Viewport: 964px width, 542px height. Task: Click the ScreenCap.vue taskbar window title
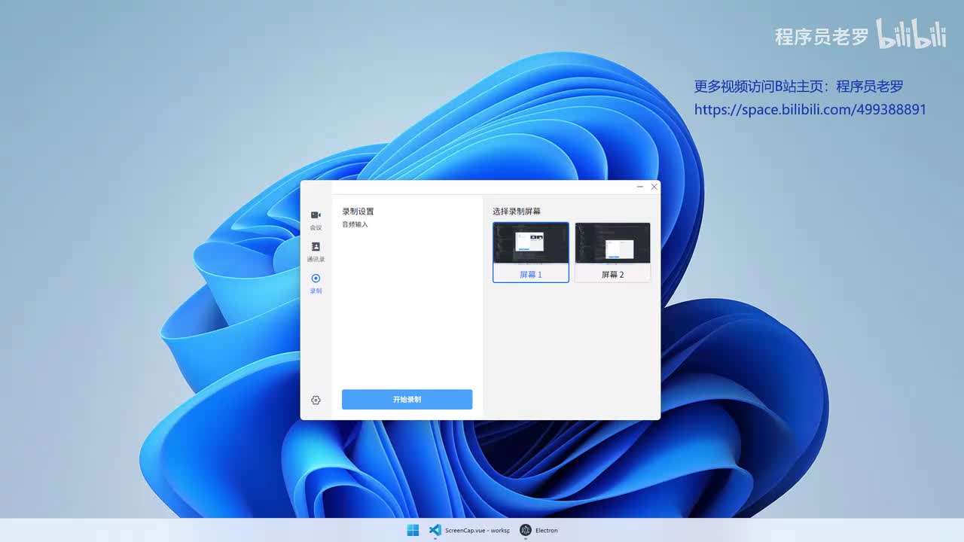477,531
